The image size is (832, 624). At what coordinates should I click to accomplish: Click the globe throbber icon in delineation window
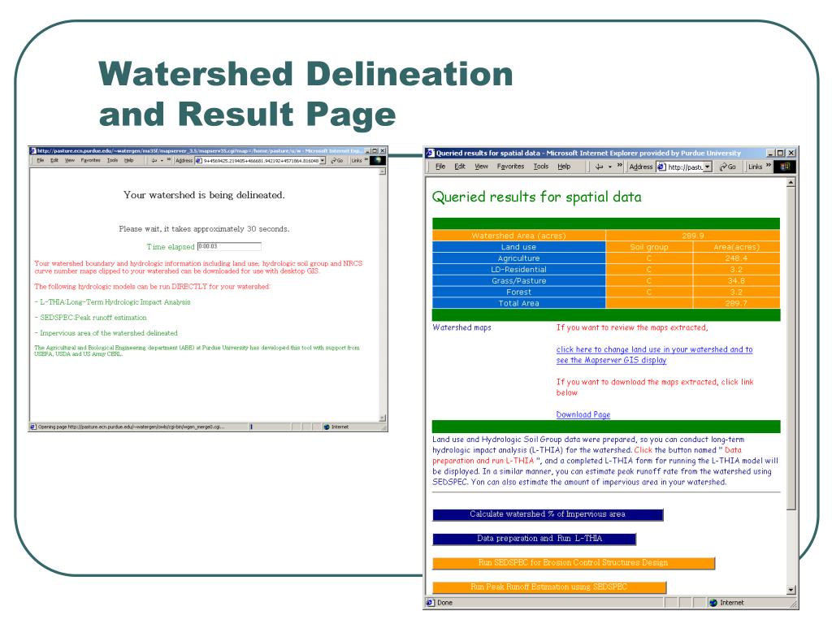tap(378, 160)
